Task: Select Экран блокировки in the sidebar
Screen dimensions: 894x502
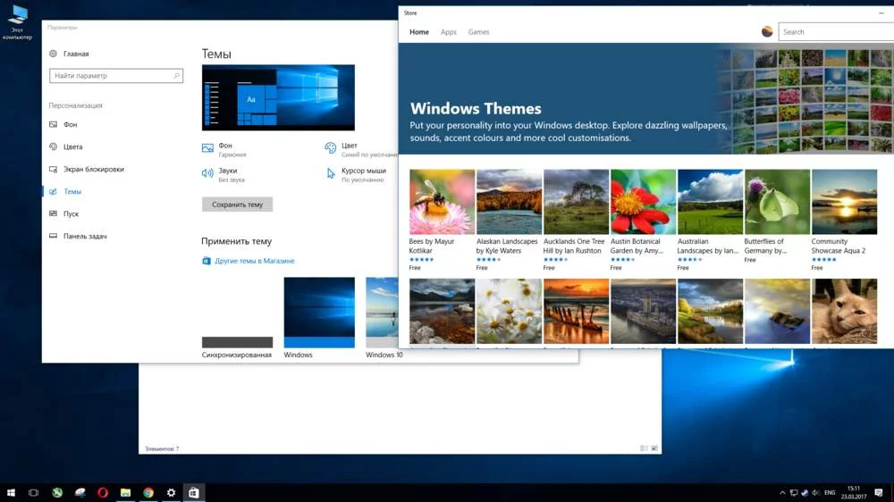Action: 93,169
